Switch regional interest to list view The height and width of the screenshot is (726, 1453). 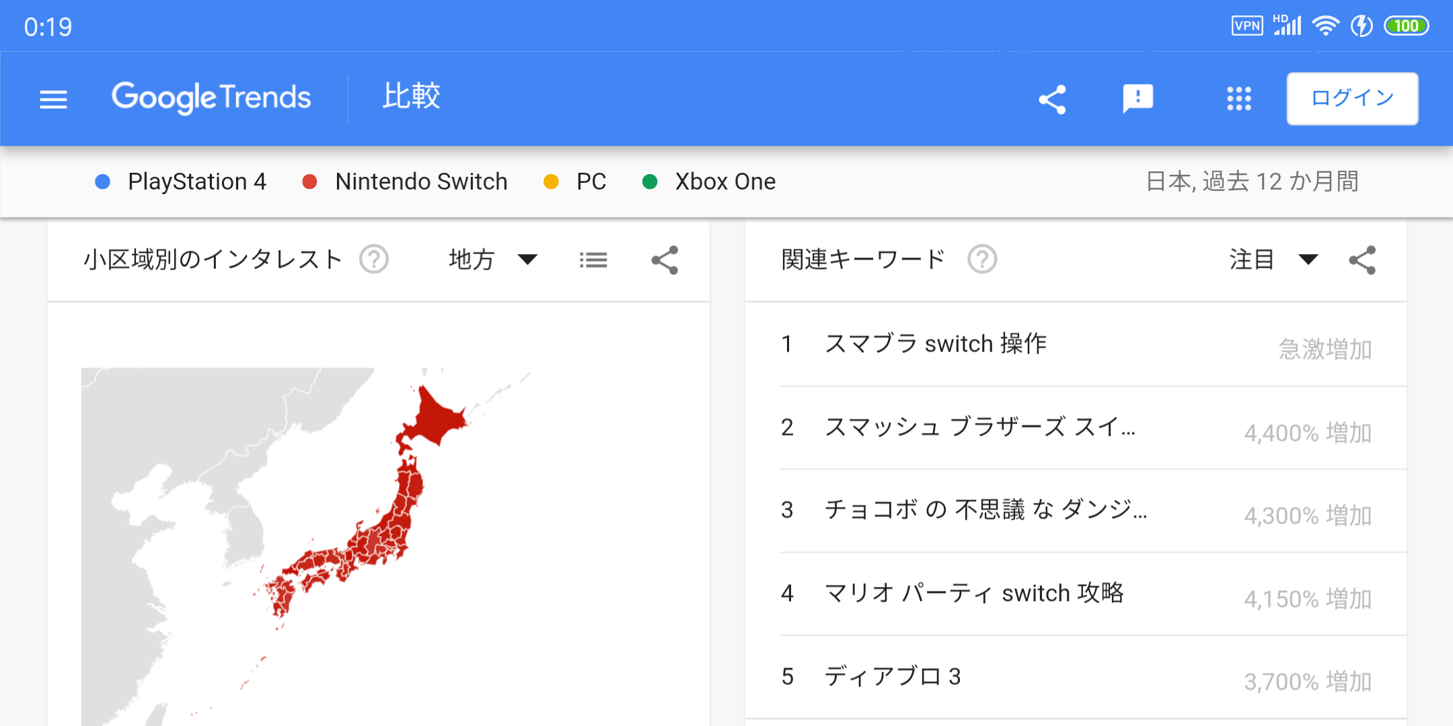593,260
